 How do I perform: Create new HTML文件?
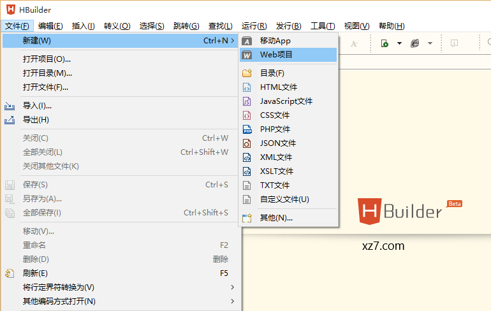click(x=288, y=87)
